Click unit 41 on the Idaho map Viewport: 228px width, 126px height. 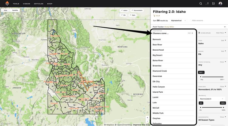click(58, 109)
